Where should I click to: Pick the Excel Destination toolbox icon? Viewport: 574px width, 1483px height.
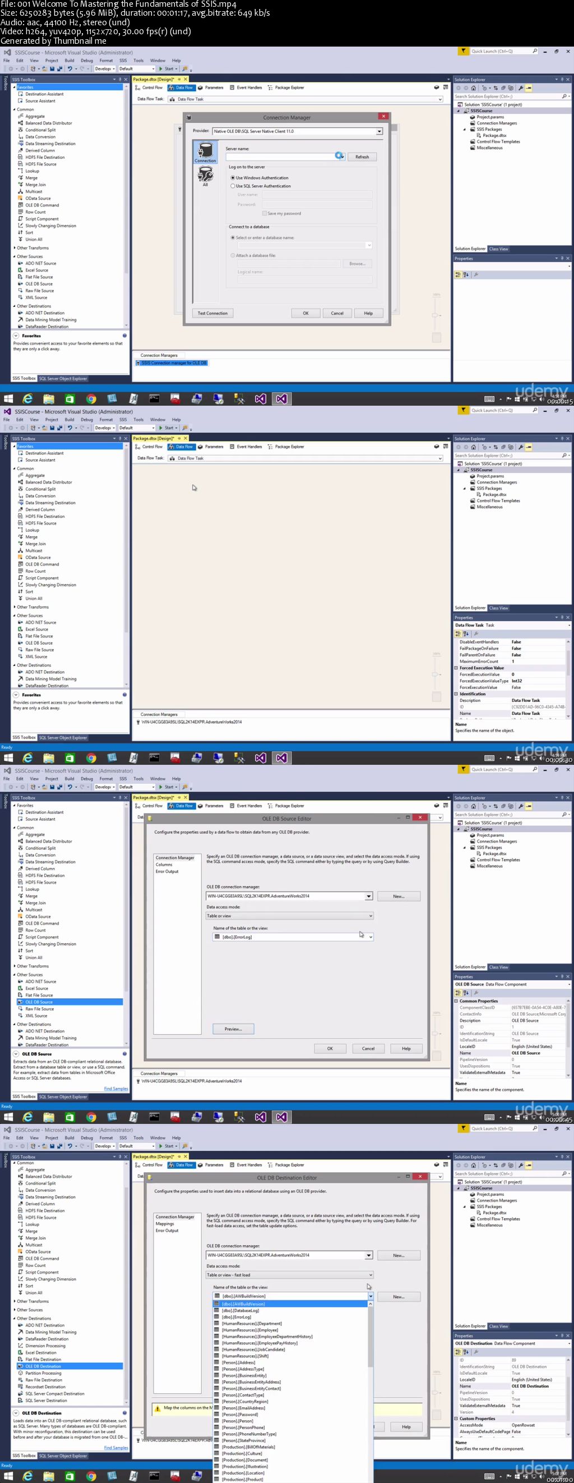coord(21,1352)
